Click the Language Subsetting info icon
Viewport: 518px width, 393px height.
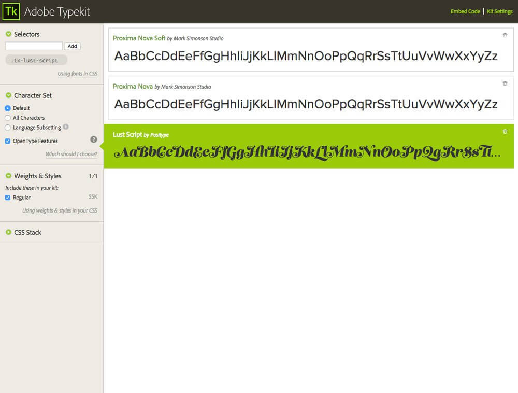click(x=66, y=127)
